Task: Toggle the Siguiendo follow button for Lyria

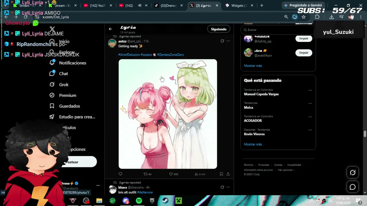Action: pos(219,29)
